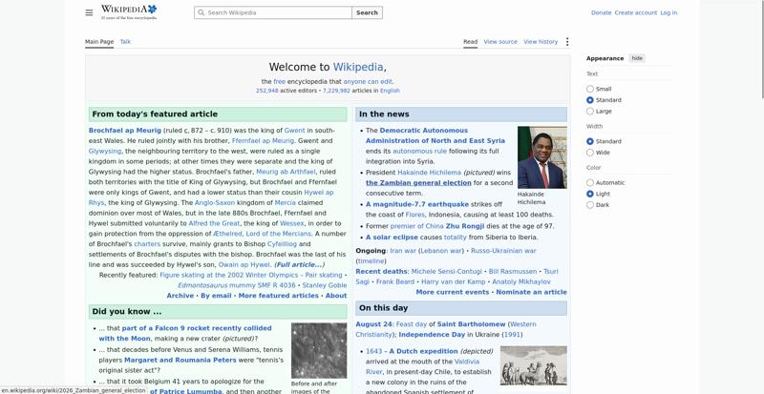This screenshot has height=394, width=764.
Task: Click the Wikipedia link in welcome heading
Action: 358,67
